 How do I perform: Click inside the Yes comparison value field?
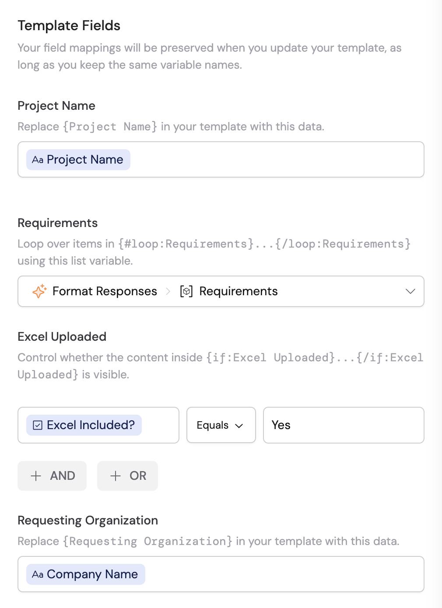click(x=344, y=425)
